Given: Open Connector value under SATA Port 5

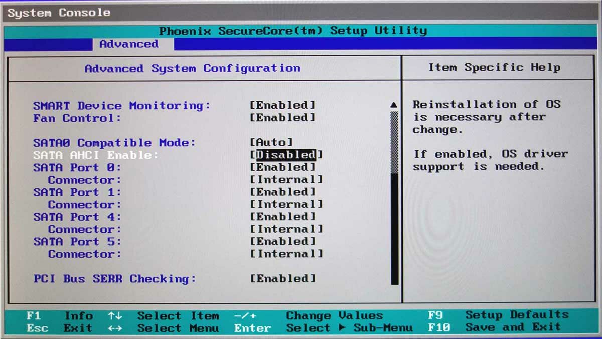Looking at the screenshot, I should pos(286,254).
